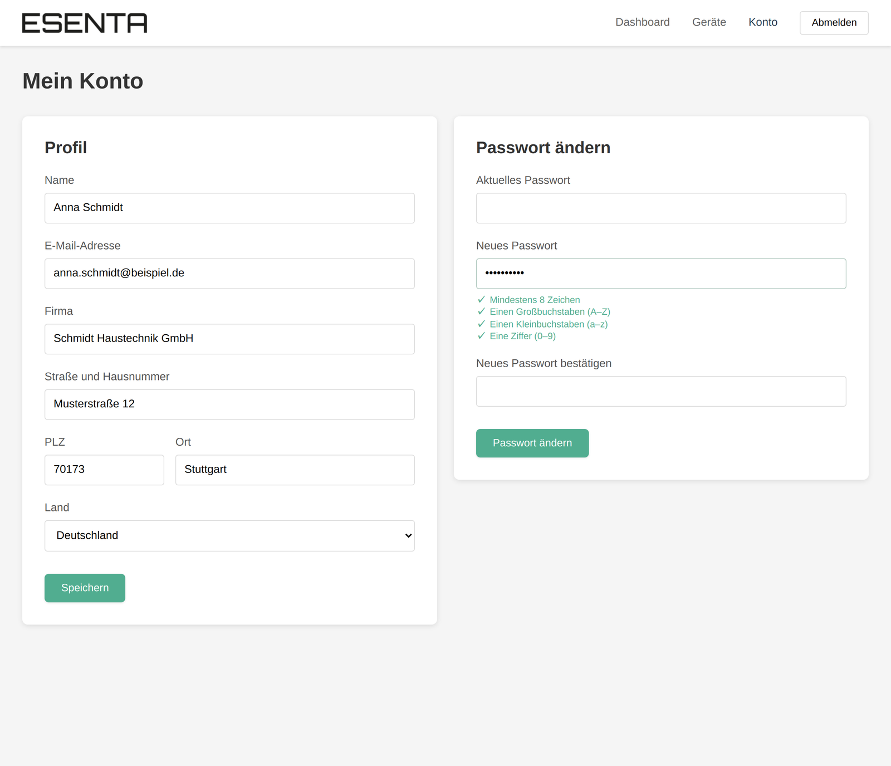Click the checkmark beside Einen Kleinbuchstaben
Screen dimensions: 891x766
481,324
